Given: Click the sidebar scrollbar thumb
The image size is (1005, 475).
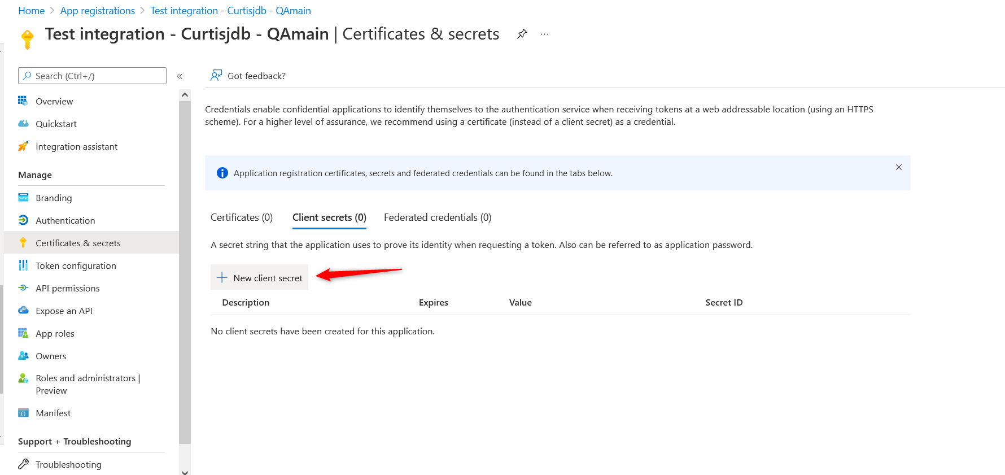Looking at the screenshot, I should (185, 272).
